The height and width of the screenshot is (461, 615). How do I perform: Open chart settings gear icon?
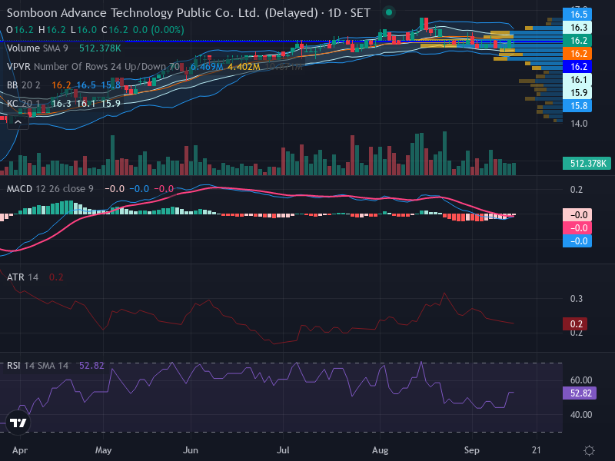(x=589, y=450)
